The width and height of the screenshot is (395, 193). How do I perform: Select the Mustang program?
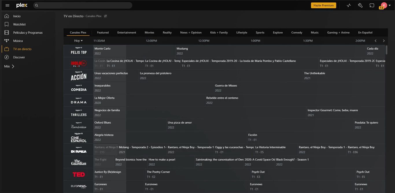(x=271, y=51)
